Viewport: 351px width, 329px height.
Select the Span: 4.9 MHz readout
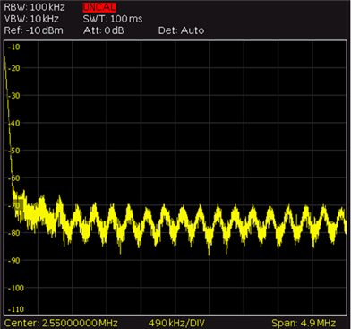click(x=304, y=323)
